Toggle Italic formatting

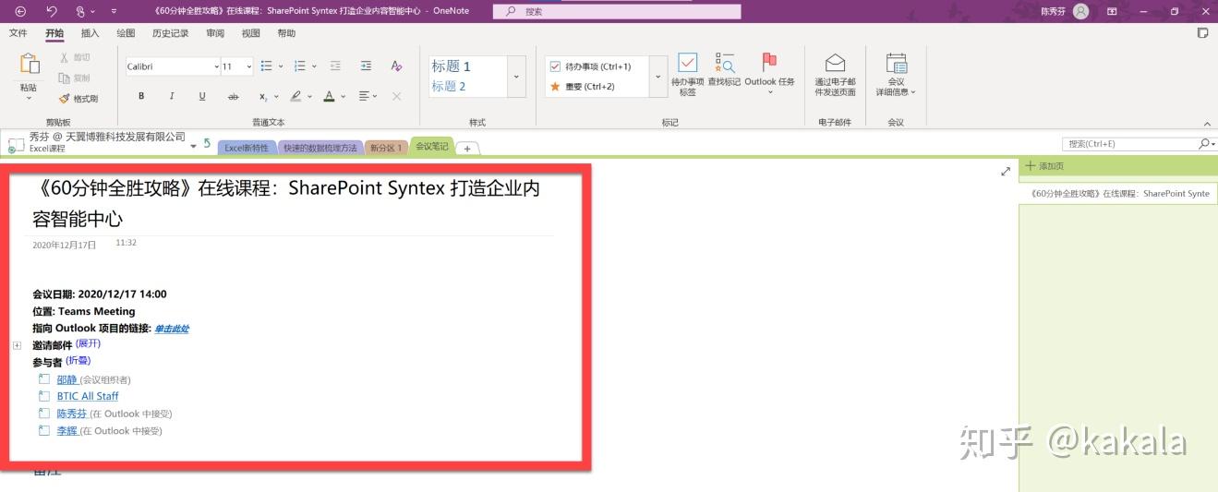172,96
